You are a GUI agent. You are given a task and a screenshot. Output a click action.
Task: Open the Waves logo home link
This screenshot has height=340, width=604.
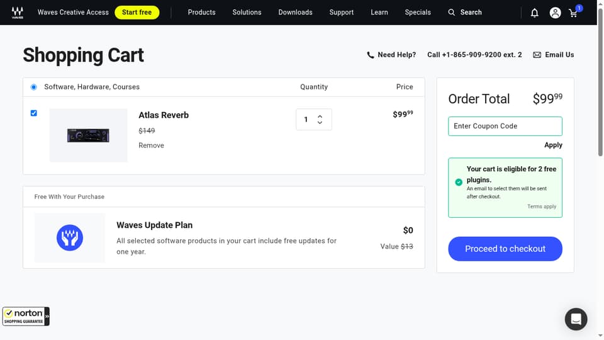tap(18, 13)
